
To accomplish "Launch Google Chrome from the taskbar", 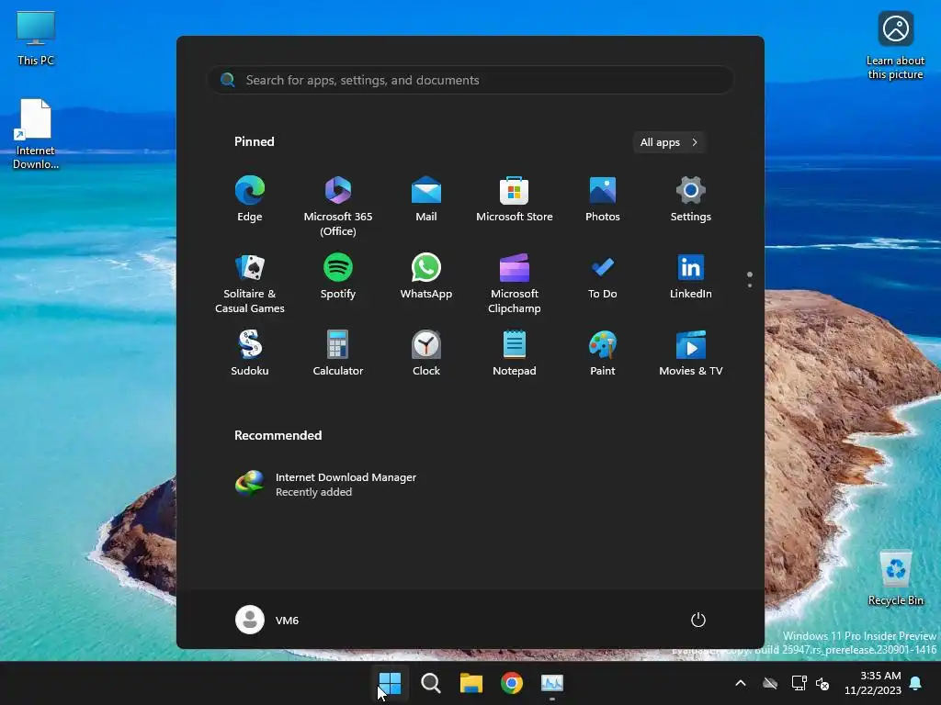I will (511, 683).
